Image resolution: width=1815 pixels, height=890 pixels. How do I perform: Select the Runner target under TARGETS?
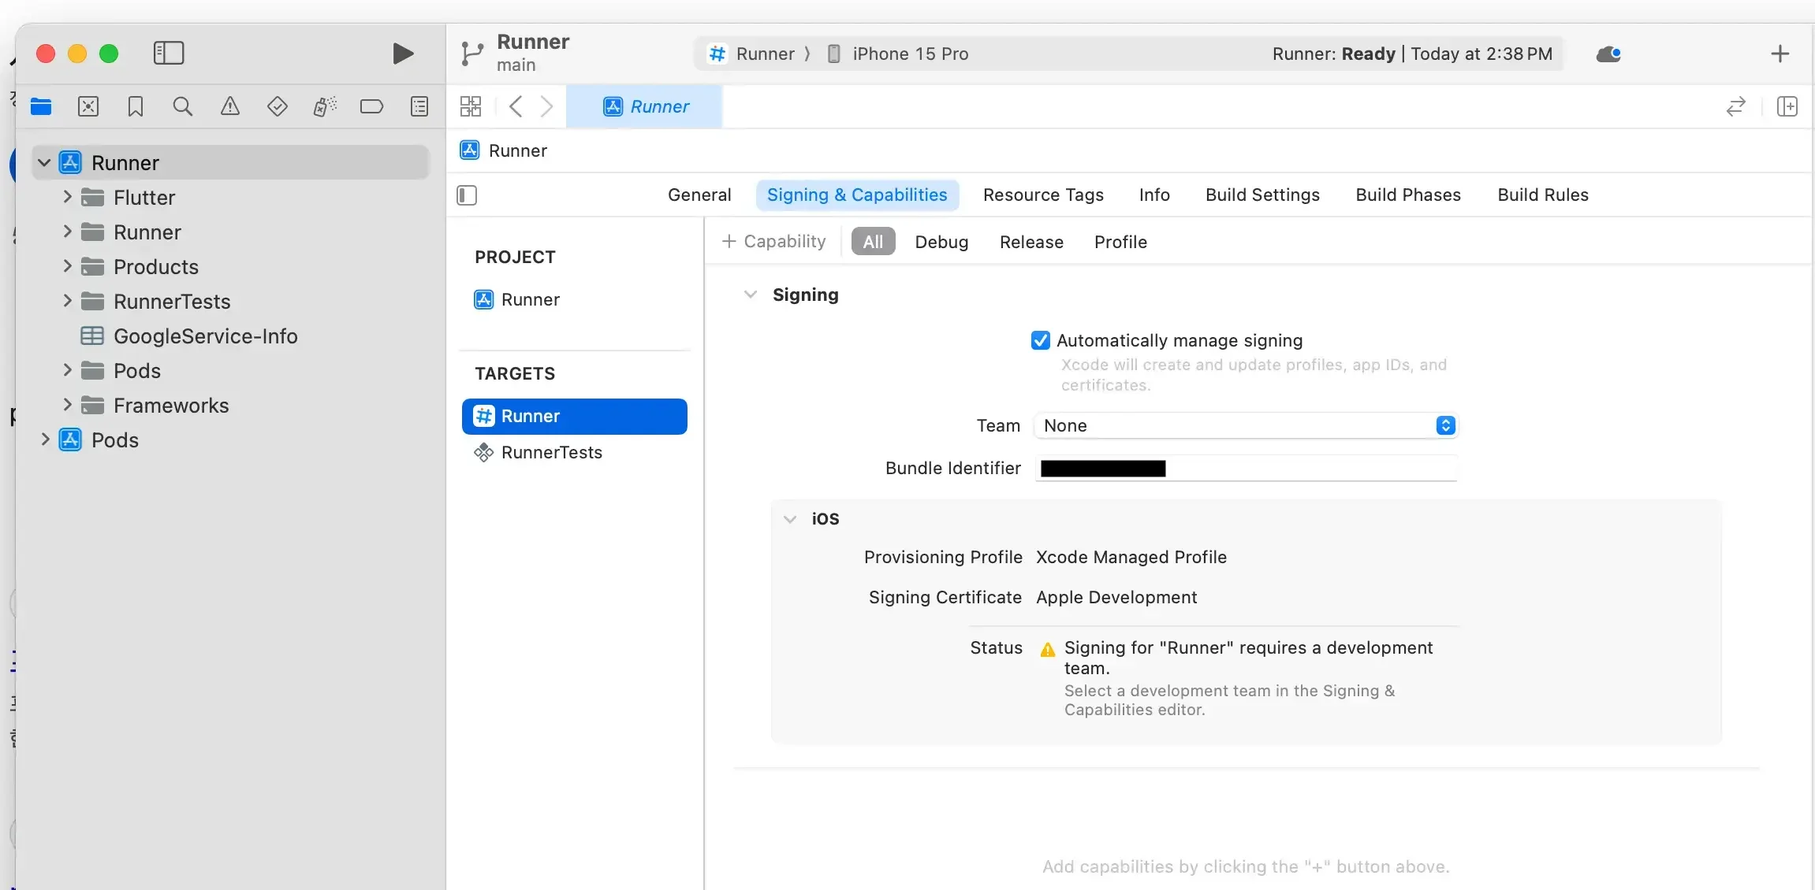[x=574, y=416]
